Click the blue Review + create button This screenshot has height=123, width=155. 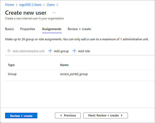(21, 116)
